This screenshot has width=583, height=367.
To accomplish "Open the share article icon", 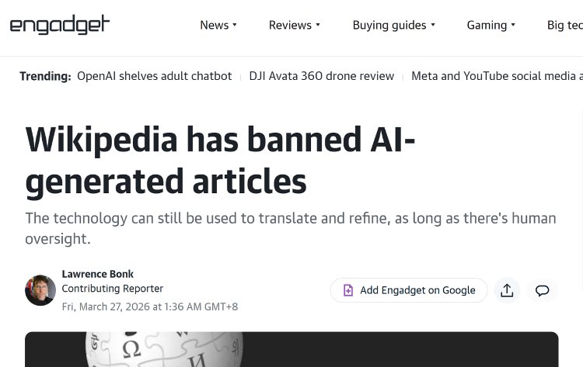I will click(507, 290).
